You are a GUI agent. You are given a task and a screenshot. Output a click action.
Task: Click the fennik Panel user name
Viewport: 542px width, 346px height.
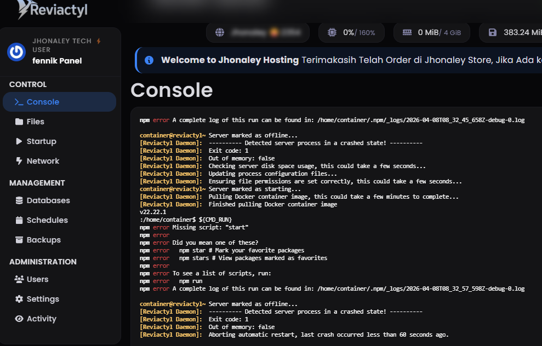point(57,61)
